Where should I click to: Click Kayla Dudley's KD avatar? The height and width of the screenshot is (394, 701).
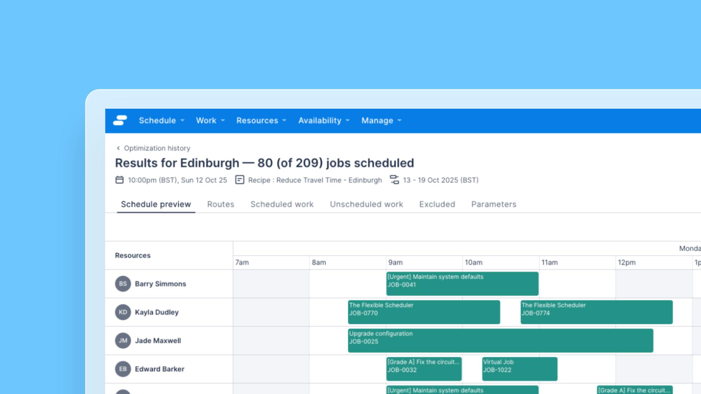[x=123, y=312]
